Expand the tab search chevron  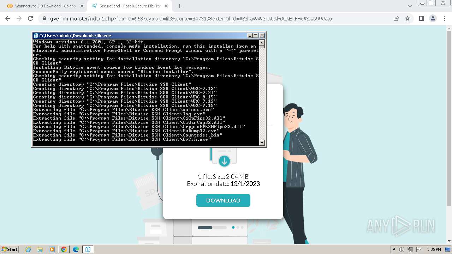pos(410,6)
